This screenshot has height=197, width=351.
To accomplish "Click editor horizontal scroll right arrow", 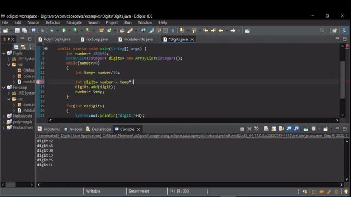I will point(337,120).
